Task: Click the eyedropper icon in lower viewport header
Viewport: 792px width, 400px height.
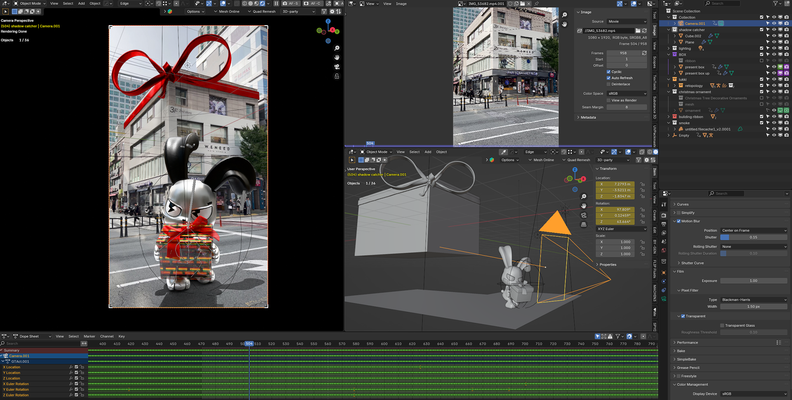Action: pyautogui.click(x=503, y=152)
